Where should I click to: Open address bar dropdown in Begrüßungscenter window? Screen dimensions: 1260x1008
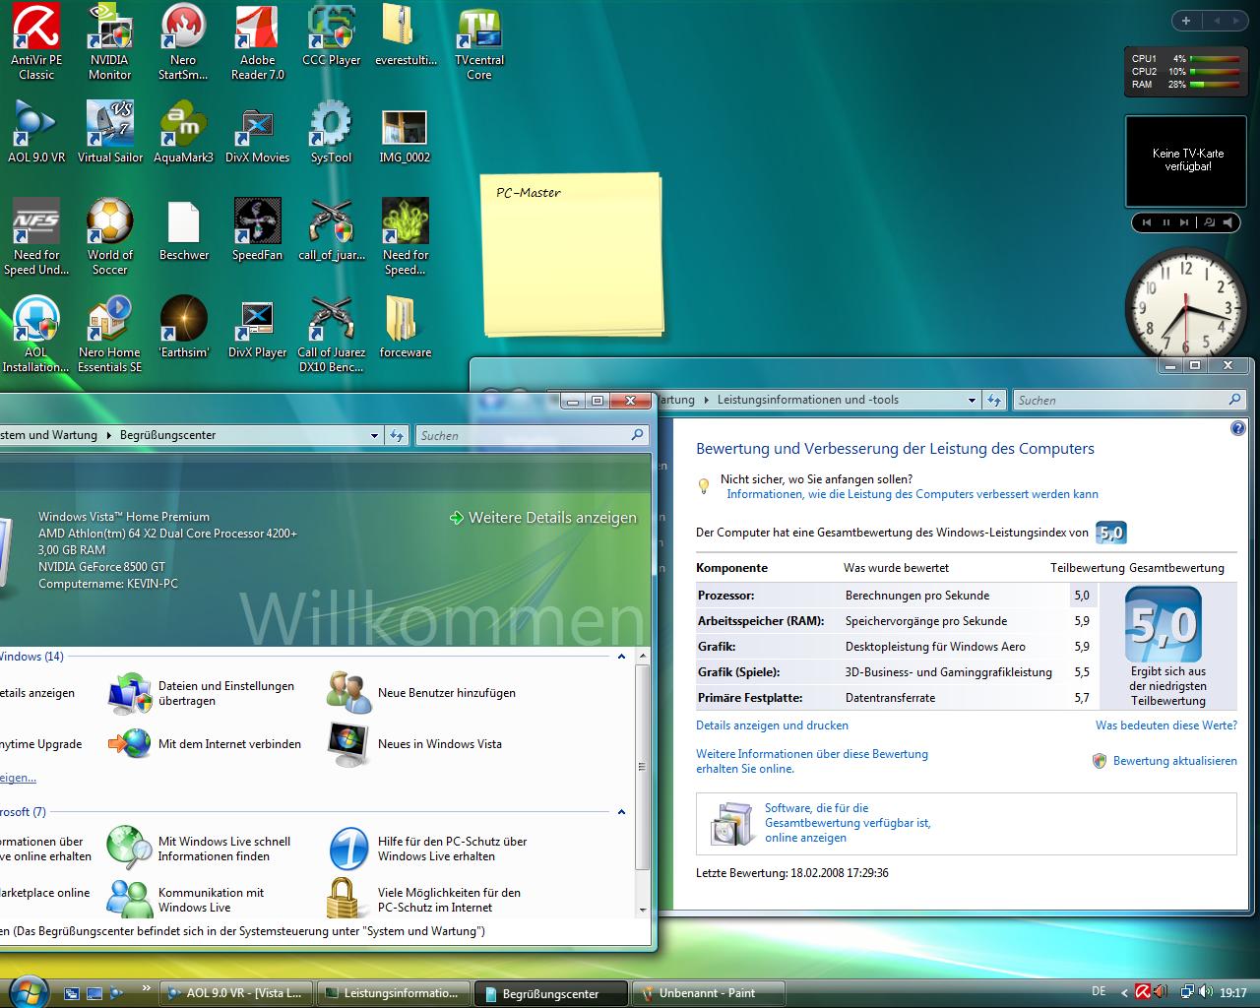click(x=374, y=435)
